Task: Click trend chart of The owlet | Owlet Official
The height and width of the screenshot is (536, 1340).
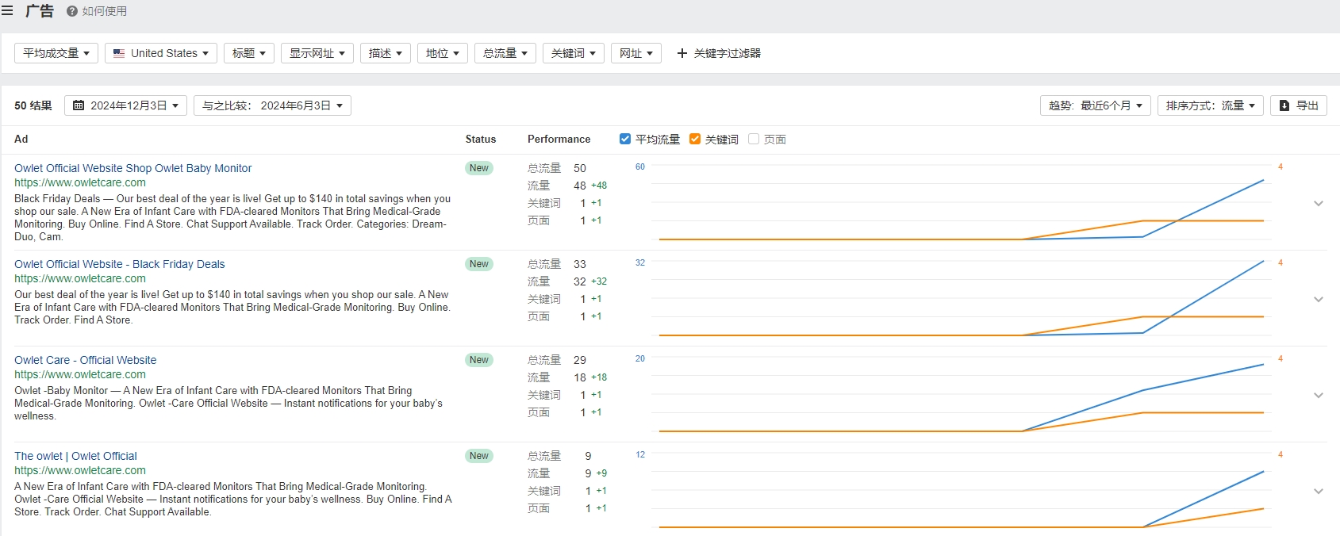Action: coord(961,491)
